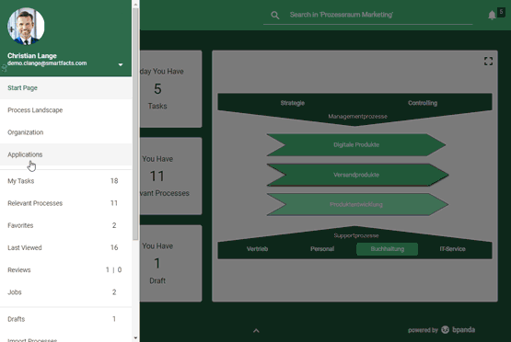
Task: Open Process Landscape from the sidebar
Action: [x=65, y=110]
